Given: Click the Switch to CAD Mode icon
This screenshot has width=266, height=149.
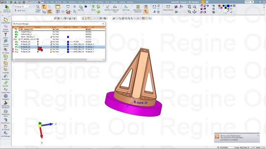Looking at the screenshot, I should [x=7, y=9].
